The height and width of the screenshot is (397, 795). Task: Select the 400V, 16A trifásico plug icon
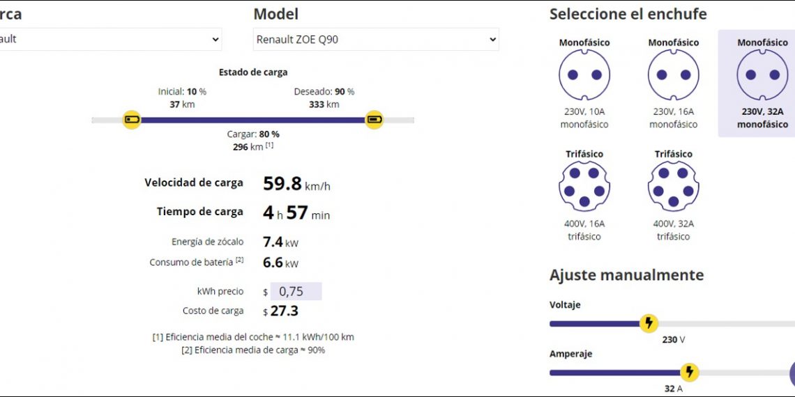[x=584, y=187]
